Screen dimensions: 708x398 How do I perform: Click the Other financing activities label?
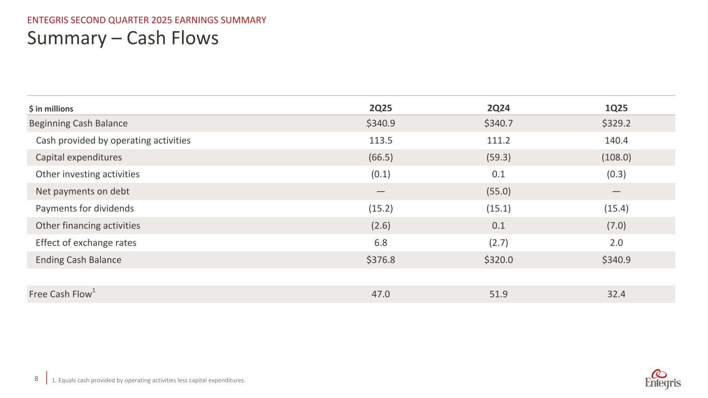[88, 226]
